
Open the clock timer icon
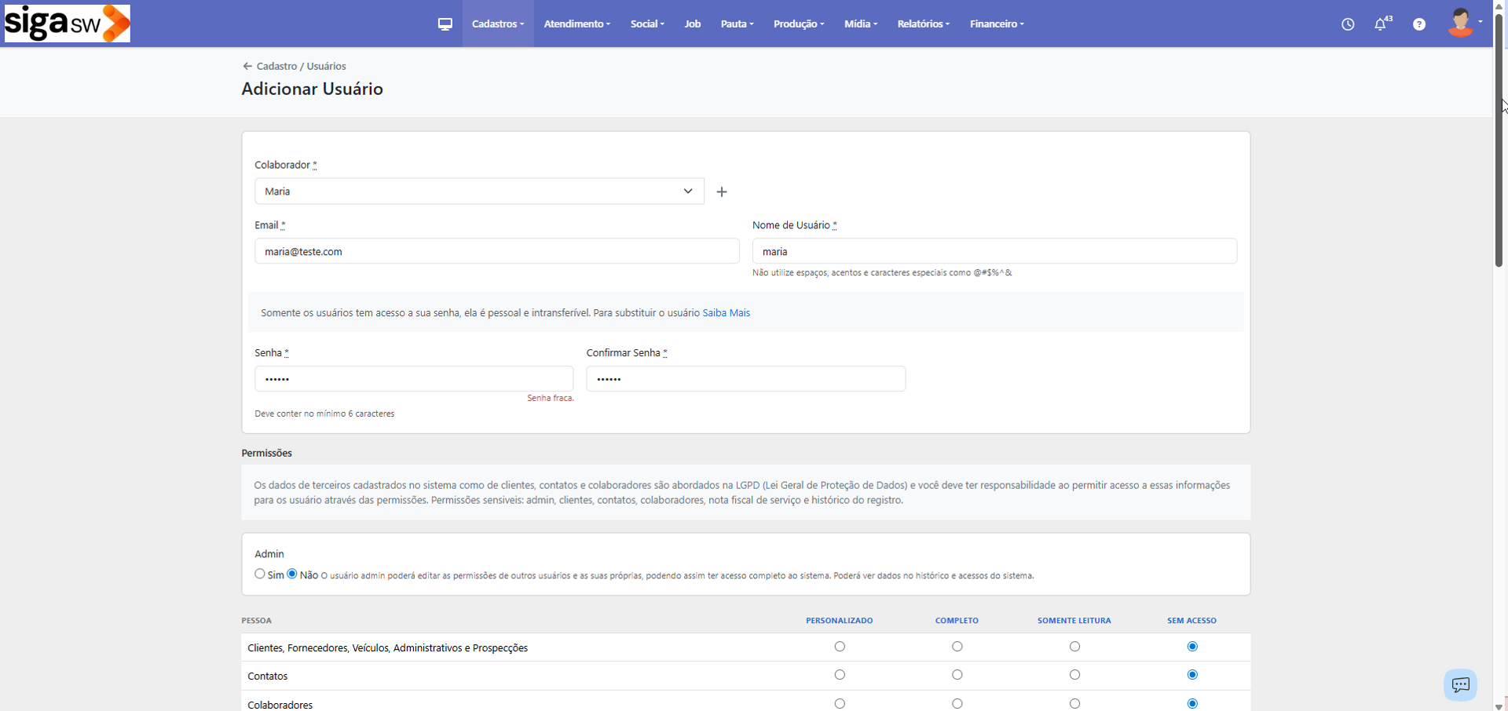click(1348, 24)
